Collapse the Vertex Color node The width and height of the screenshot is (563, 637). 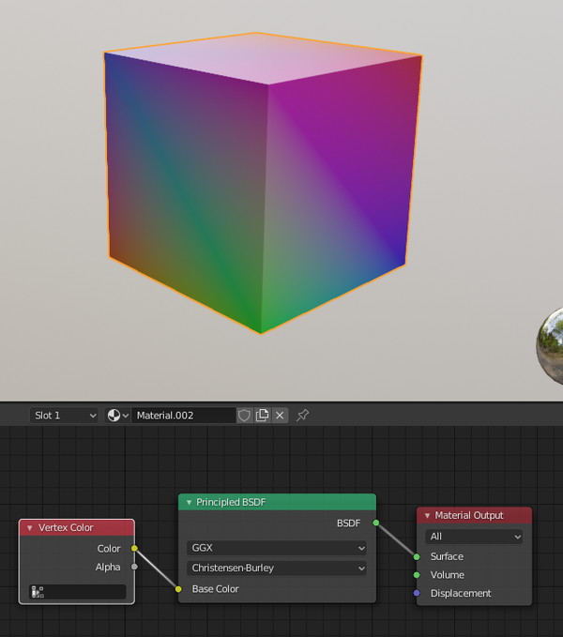(x=30, y=528)
